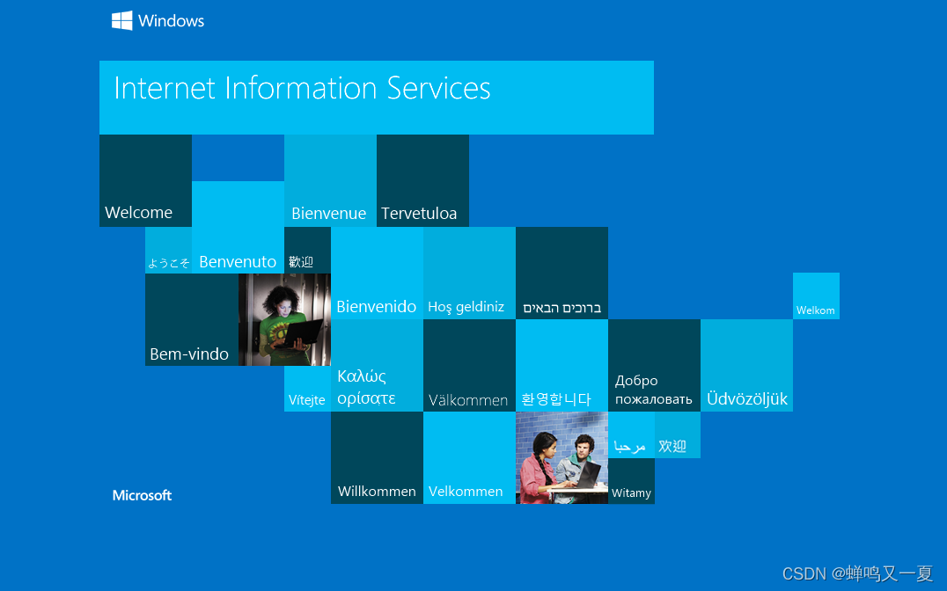
Task: Click the Microsoft logo at bottom left
Action: tap(142, 495)
